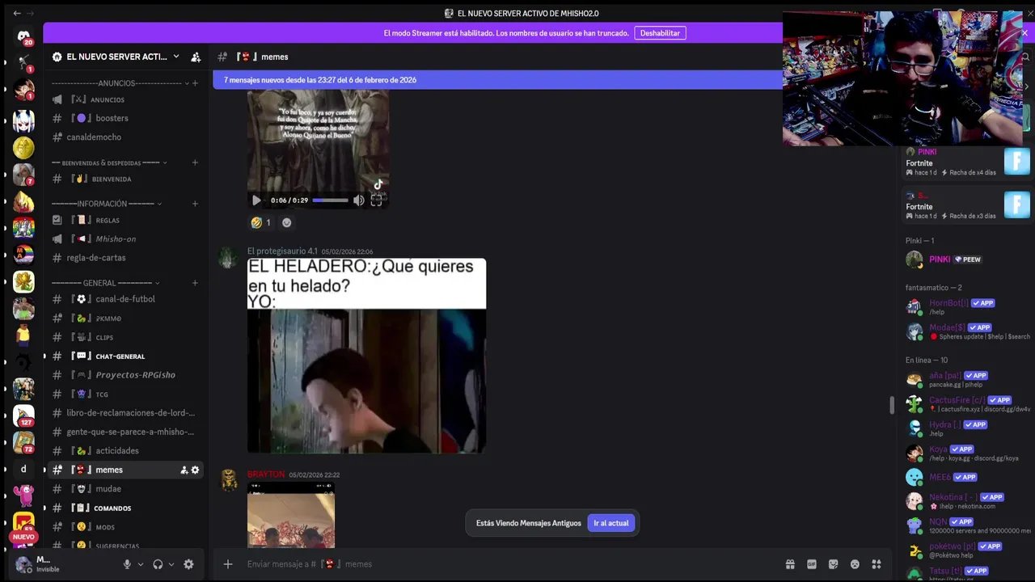Screen dimensions: 1035x582
Task: Click the user avatar showing Invisible status
Action: [24, 564]
